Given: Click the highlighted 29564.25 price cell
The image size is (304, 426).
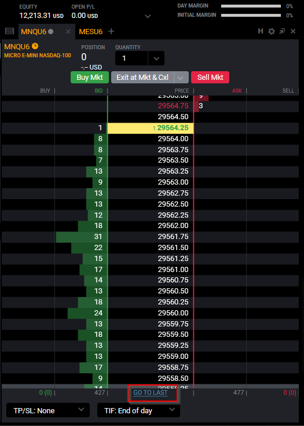Looking at the screenshot, I should tap(151, 128).
